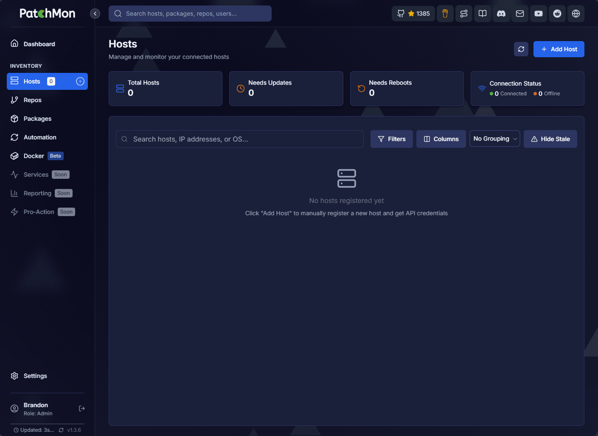Focus the Search hosts, IP addresses field
The height and width of the screenshot is (436, 598).
240,139
